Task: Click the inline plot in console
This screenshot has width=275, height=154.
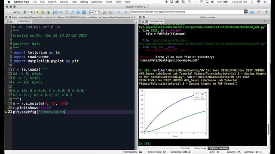Action: point(174,114)
